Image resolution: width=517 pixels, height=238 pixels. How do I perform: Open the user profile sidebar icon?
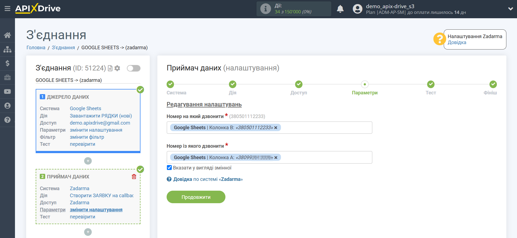click(7, 106)
